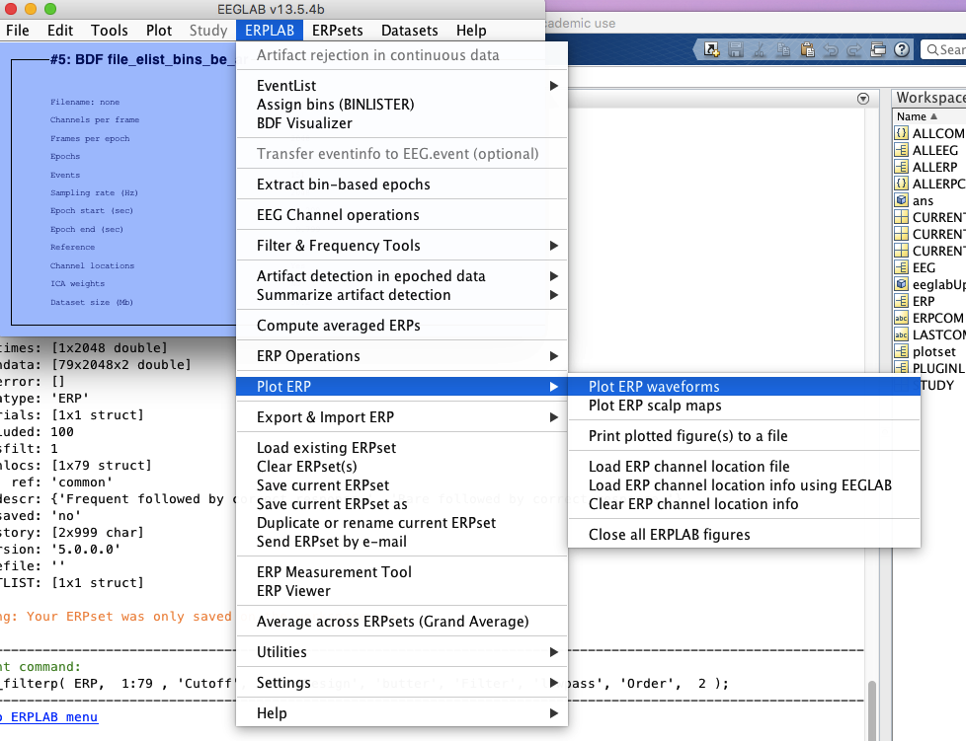966x741 pixels.
Task: Click the LASTCOM abc string icon in Workspace
Action: click(x=902, y=334)
